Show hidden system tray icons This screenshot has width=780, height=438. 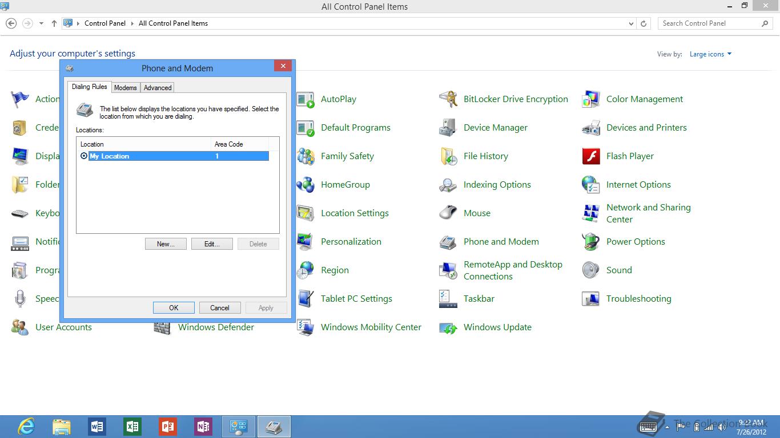tap(666, 427)
